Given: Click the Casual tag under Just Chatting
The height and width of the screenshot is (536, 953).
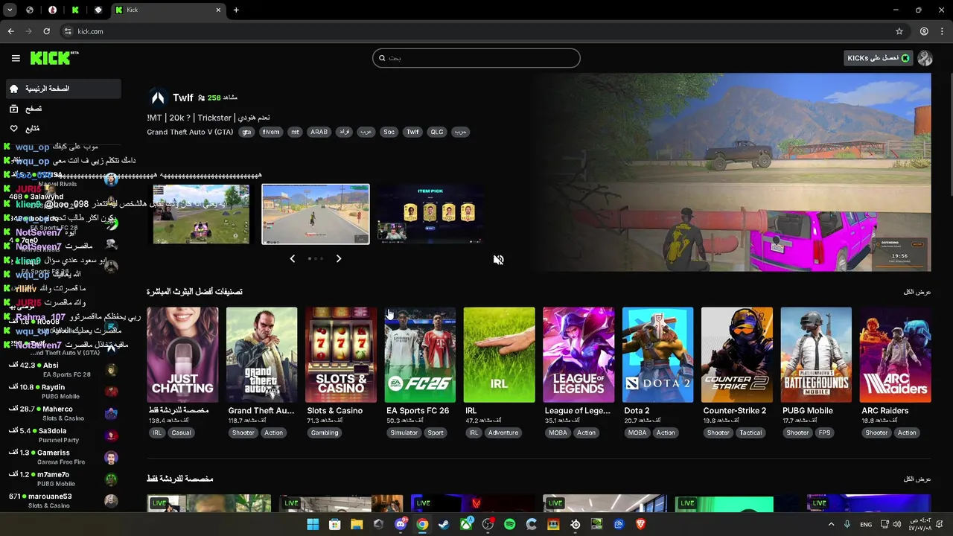Looking at the screenshot, I should coord(181,433).
